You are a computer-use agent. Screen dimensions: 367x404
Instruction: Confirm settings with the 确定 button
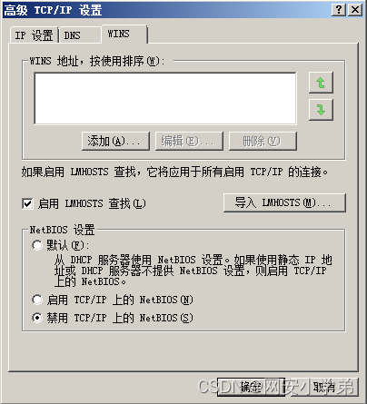tap(251, 387)
